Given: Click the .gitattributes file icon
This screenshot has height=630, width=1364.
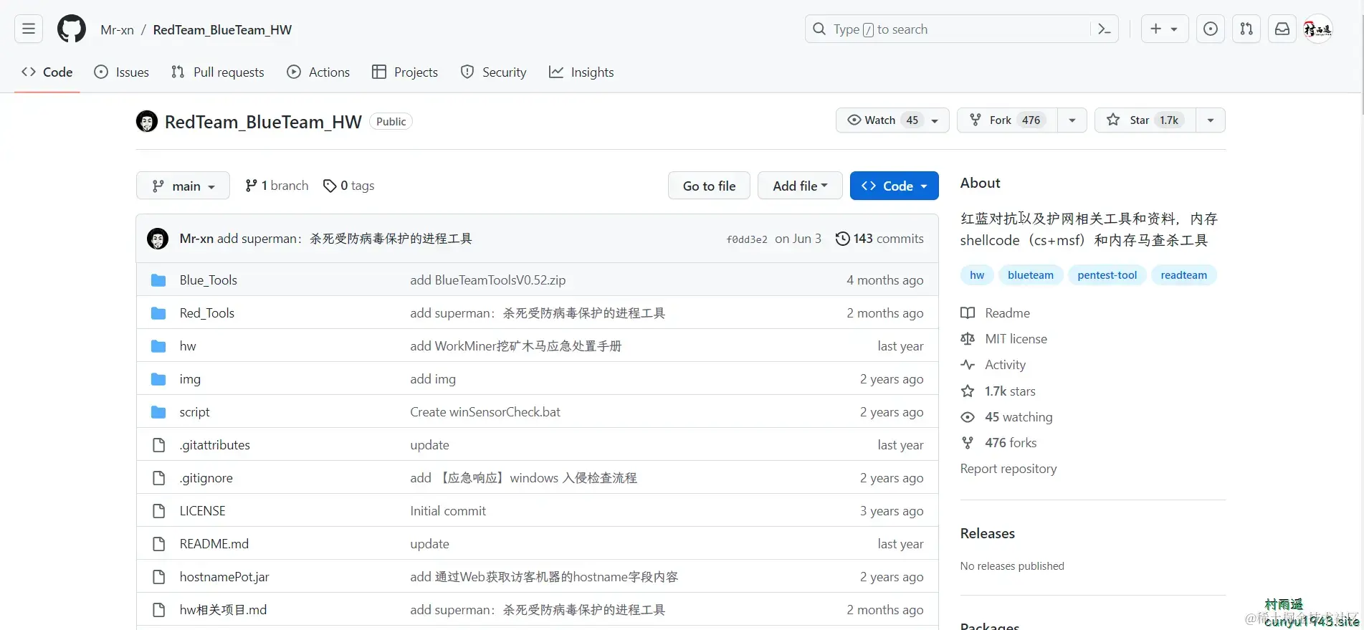Looking at the screenshot, I should [158, 445].
